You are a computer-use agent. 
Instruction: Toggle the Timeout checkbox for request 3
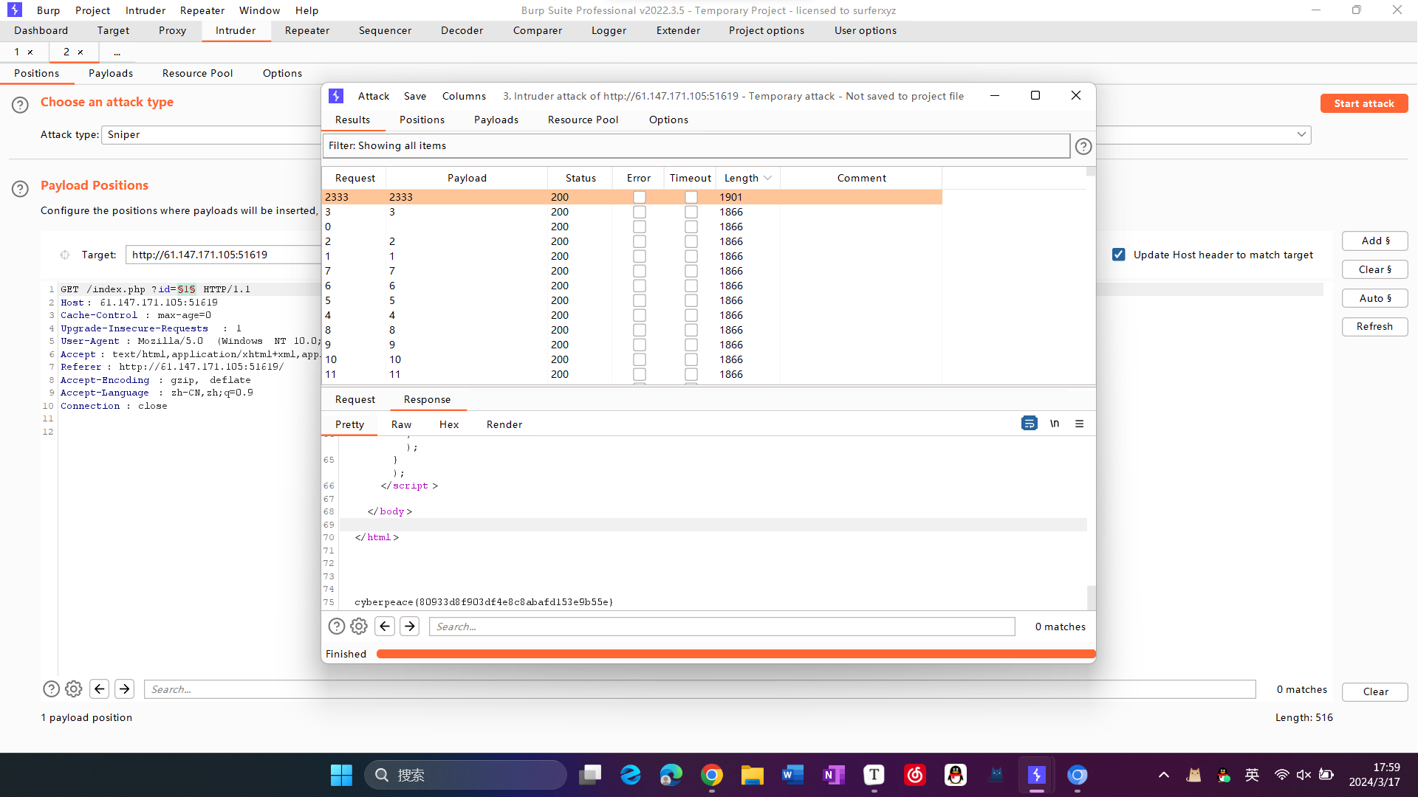click(691, 211)
